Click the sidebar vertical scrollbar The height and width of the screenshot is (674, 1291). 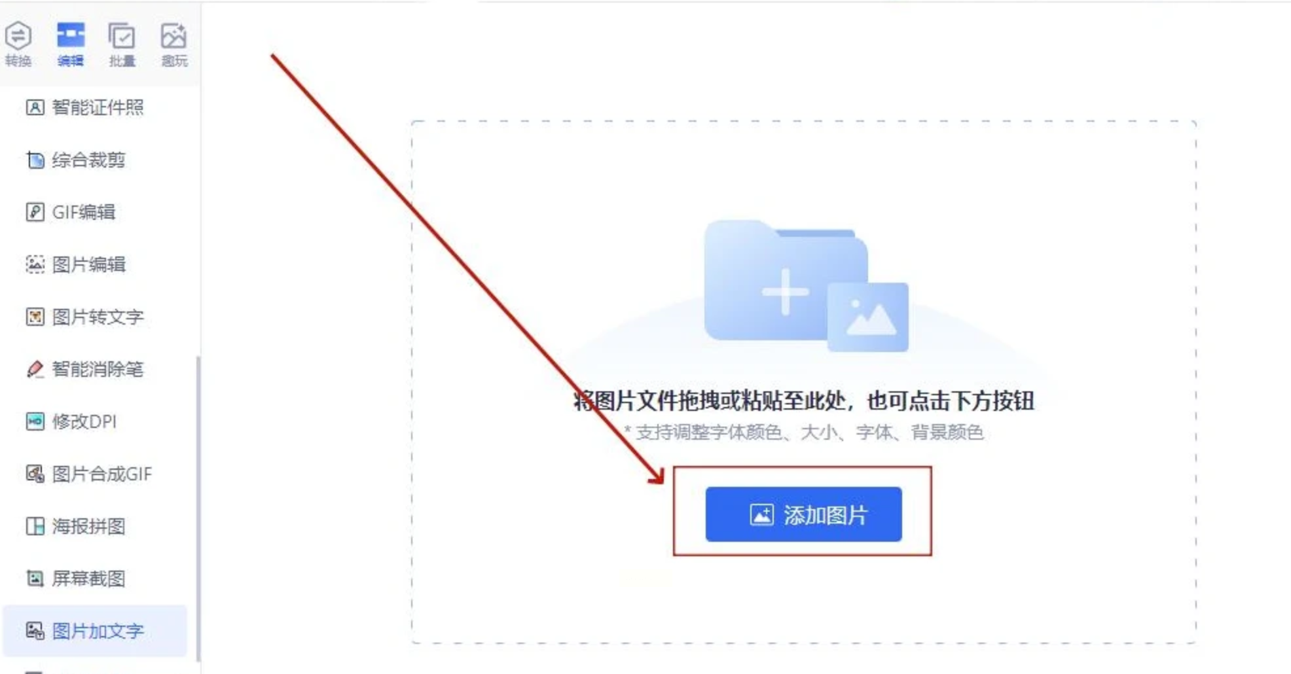coord(198,509)
